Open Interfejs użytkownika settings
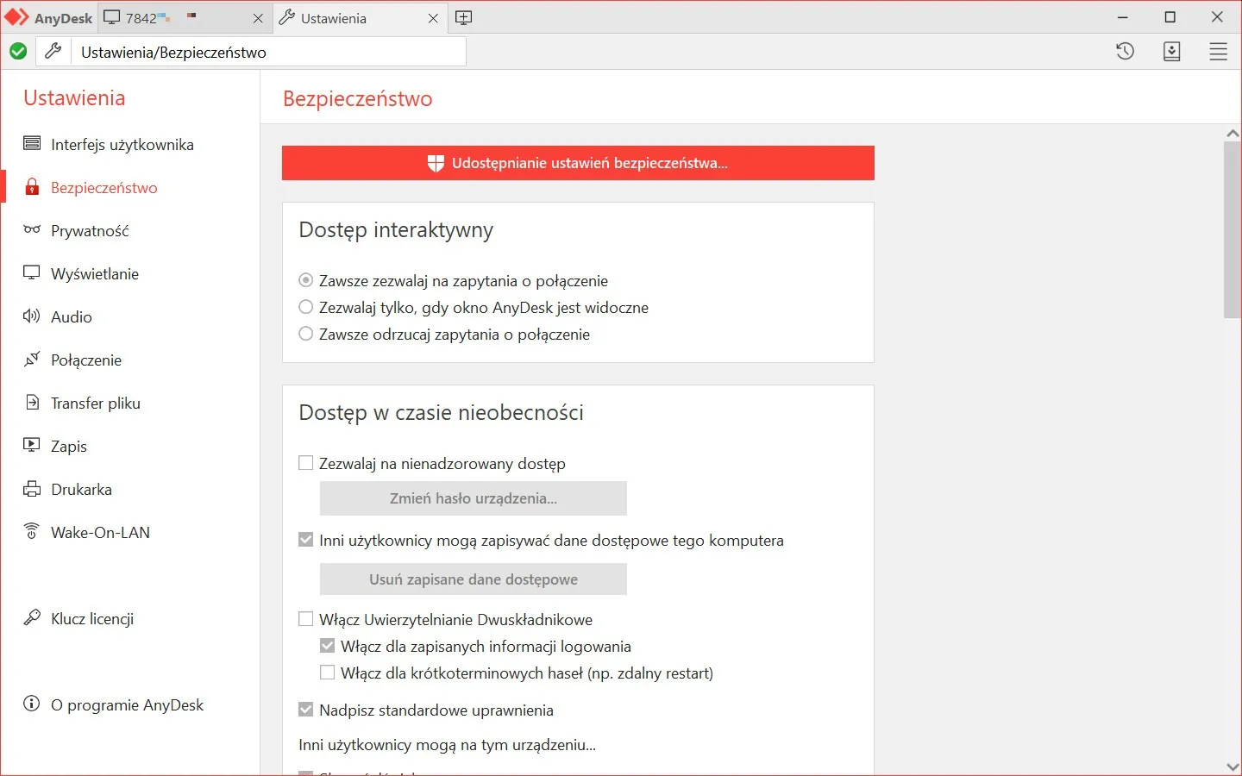The image size is (1242, 776). [122, 145]
